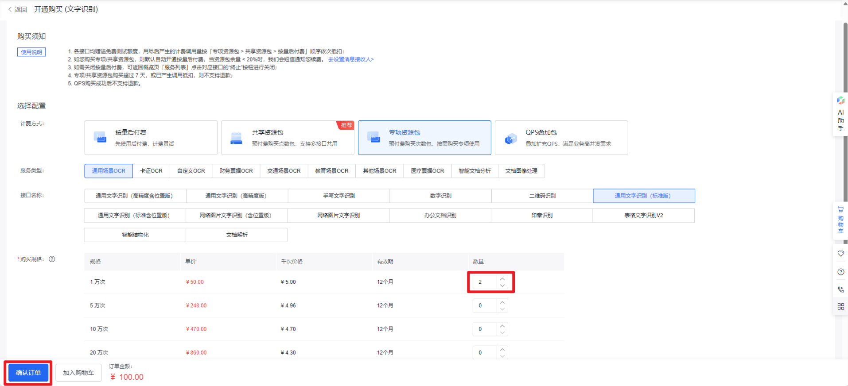The width and height of the screenshot is (848, 386).
Task: Choose 网络图片文字识别（含位置版）interface
Action: tap(237, 215)
